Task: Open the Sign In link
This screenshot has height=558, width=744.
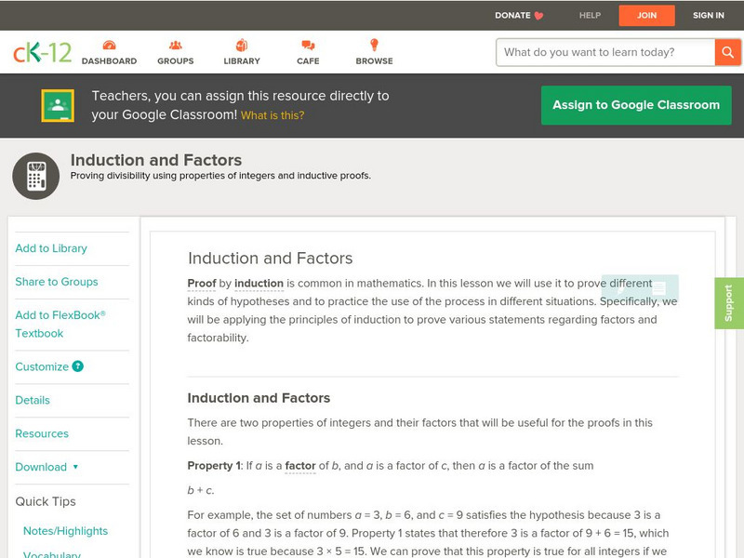Action: coord(709,15)
